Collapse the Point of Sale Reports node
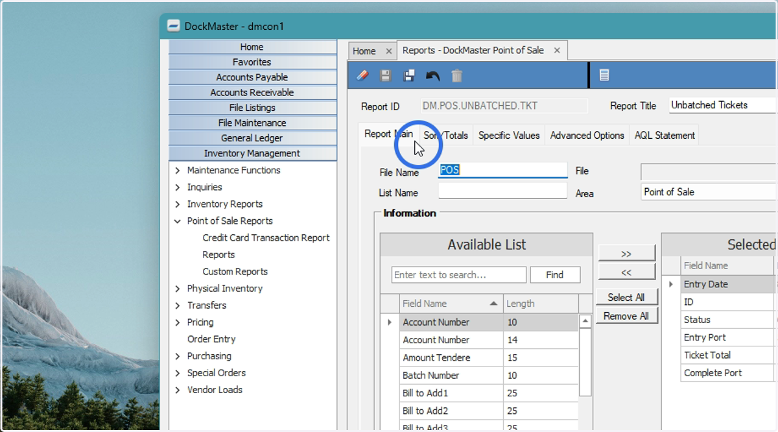This screenshot has height=432, width=778. coord(178,221)
